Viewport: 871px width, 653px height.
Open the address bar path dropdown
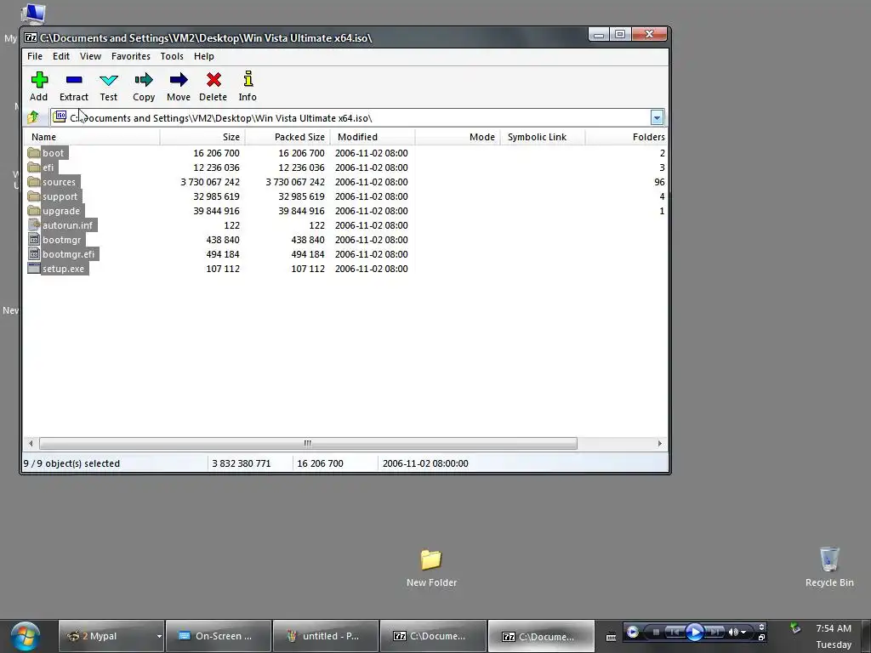(657, 117)
